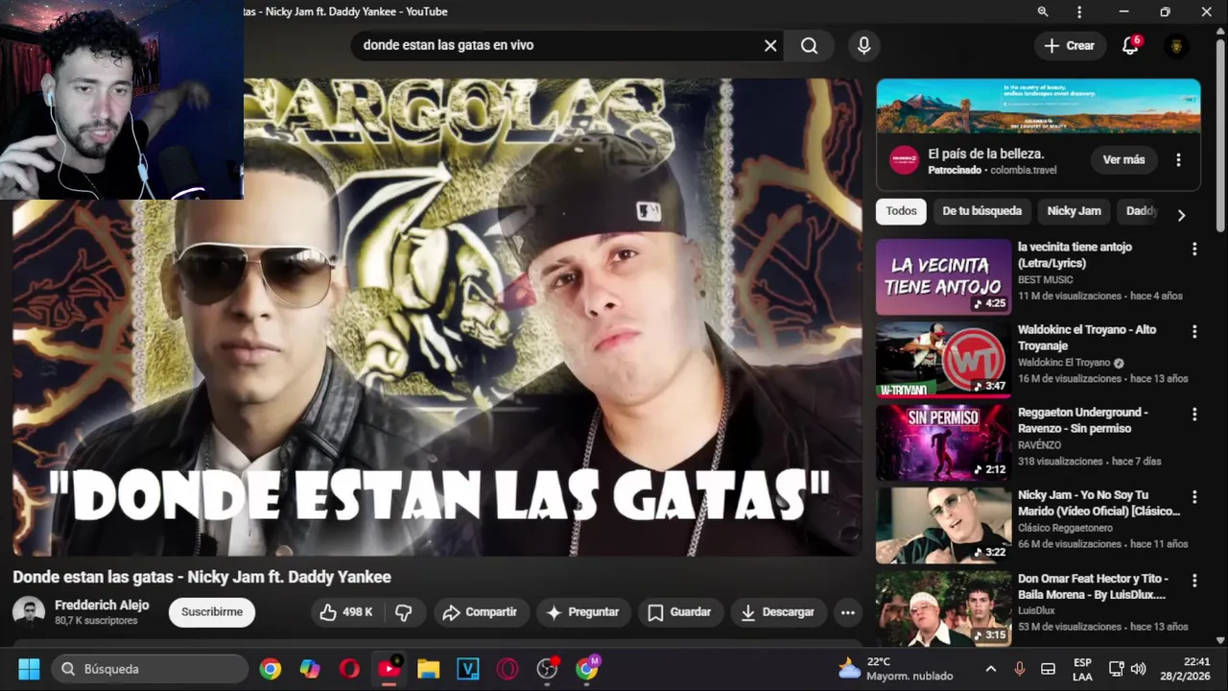Click the BEST MUSIC channel name

pos(1045,280)
